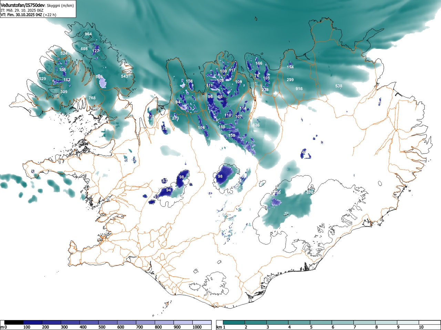Screen dimensions: 441x330
Task: Click the visibility value 565 on the map
Action: point(99,77)
